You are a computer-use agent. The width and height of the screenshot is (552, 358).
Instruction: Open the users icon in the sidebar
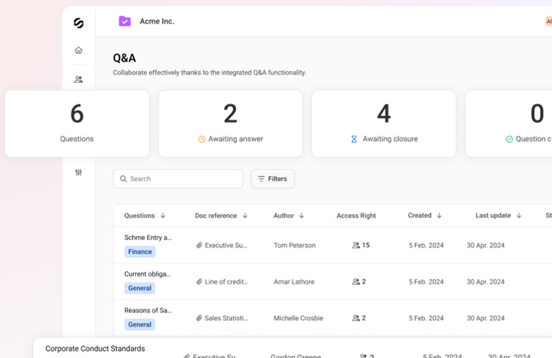pos(79,79)
